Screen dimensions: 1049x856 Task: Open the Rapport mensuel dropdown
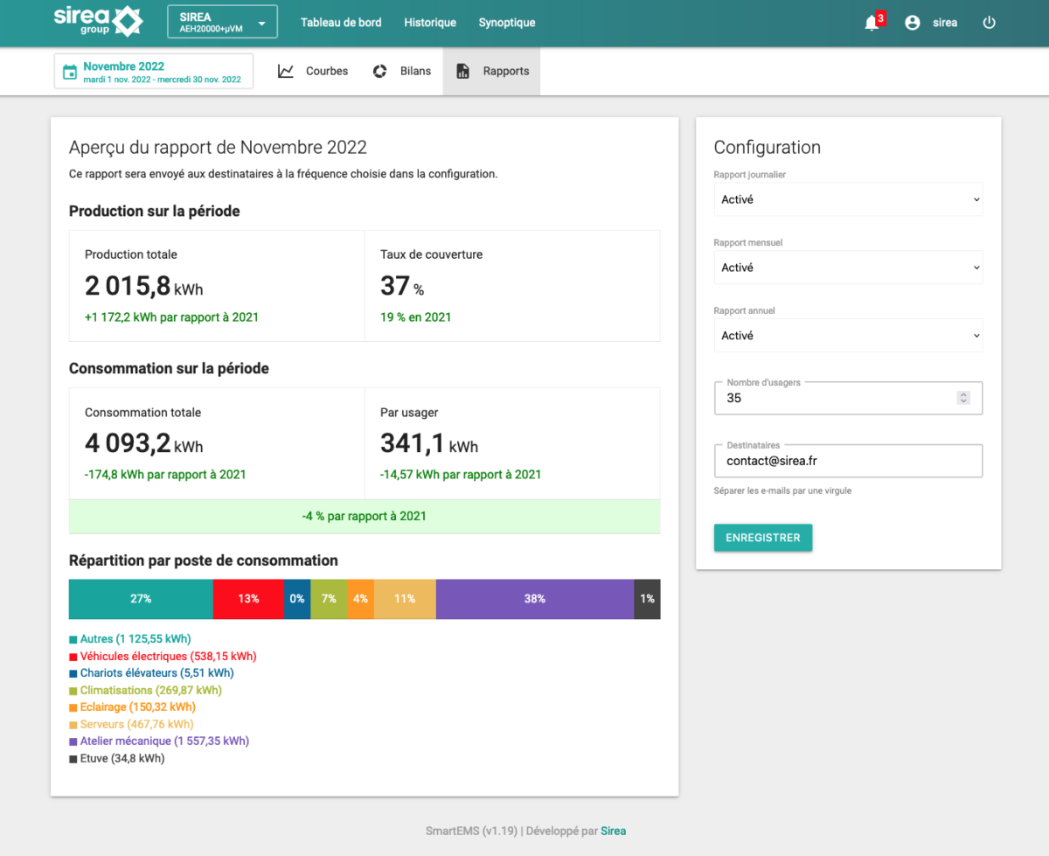(848, 268)
